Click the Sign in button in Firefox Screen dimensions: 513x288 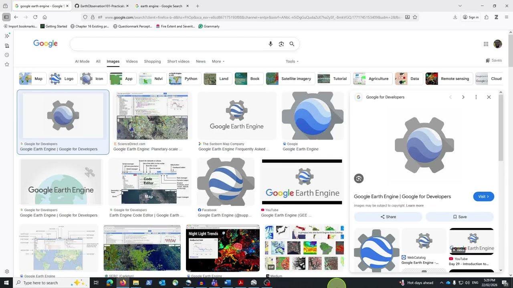(471, 17)
